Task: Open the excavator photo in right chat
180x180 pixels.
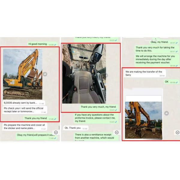Action: coord(143,120)
